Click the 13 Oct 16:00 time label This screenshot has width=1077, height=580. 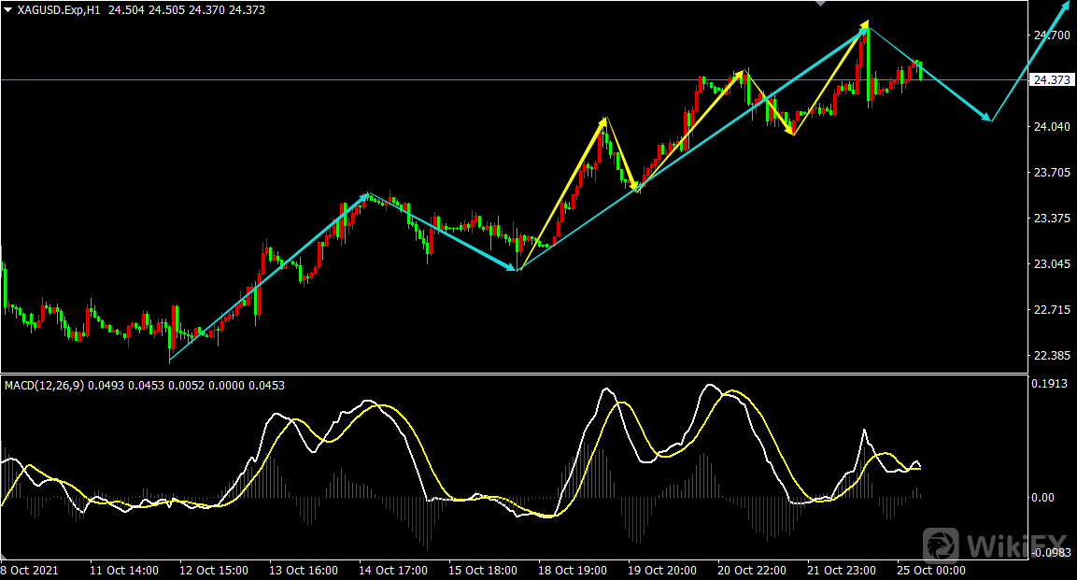coord(304,571)
